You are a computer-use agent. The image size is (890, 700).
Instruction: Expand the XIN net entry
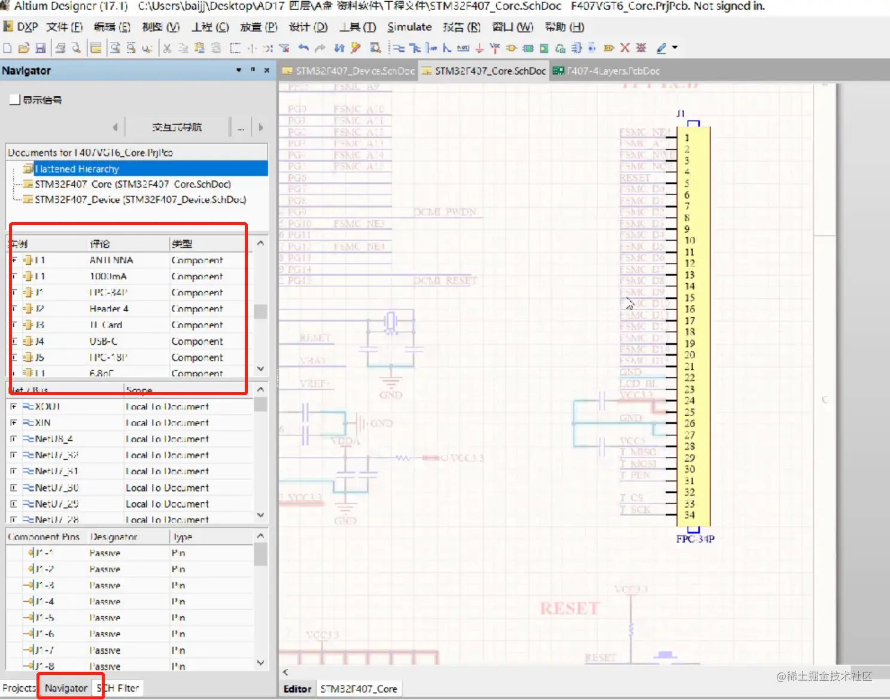tap(14, 423)
